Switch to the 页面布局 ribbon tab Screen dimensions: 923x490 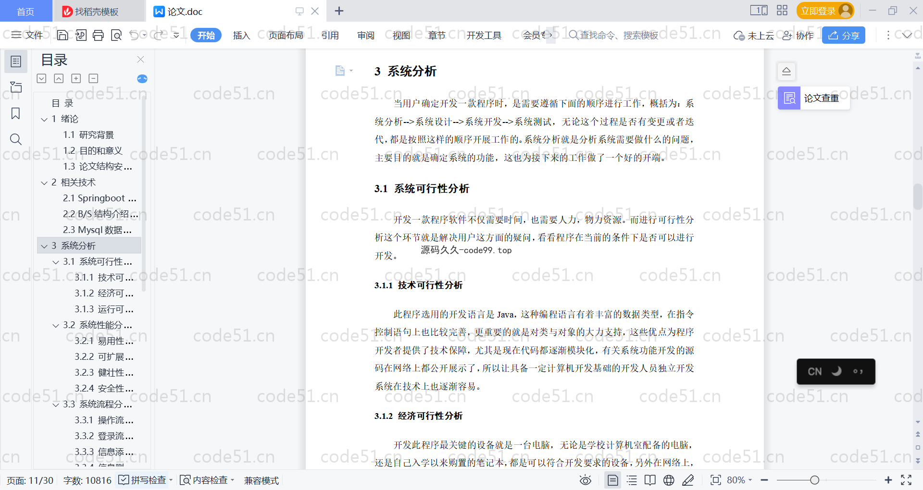(x=286, y=35)
